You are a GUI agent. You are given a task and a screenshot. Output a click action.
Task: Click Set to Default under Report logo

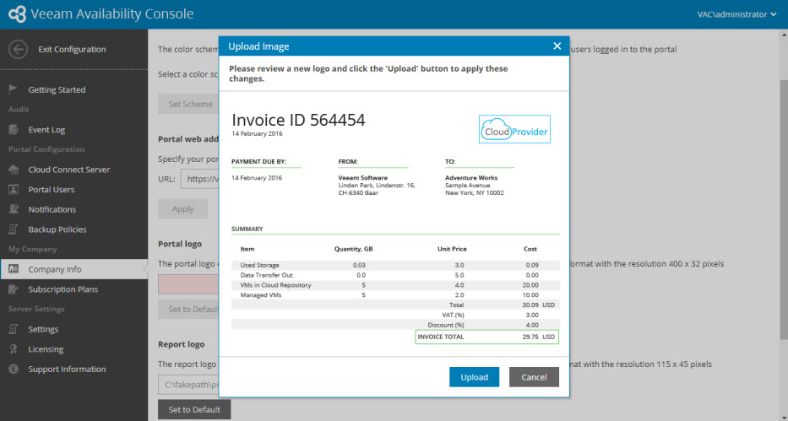(194, 409)
